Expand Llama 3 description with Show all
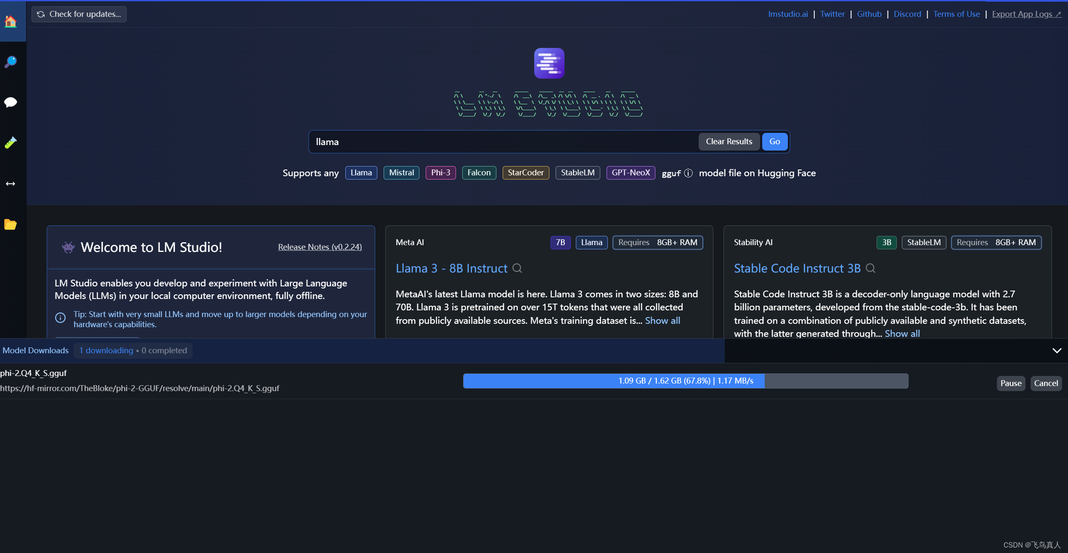The height and width of the screenshot is (553, 1068). 663,320
